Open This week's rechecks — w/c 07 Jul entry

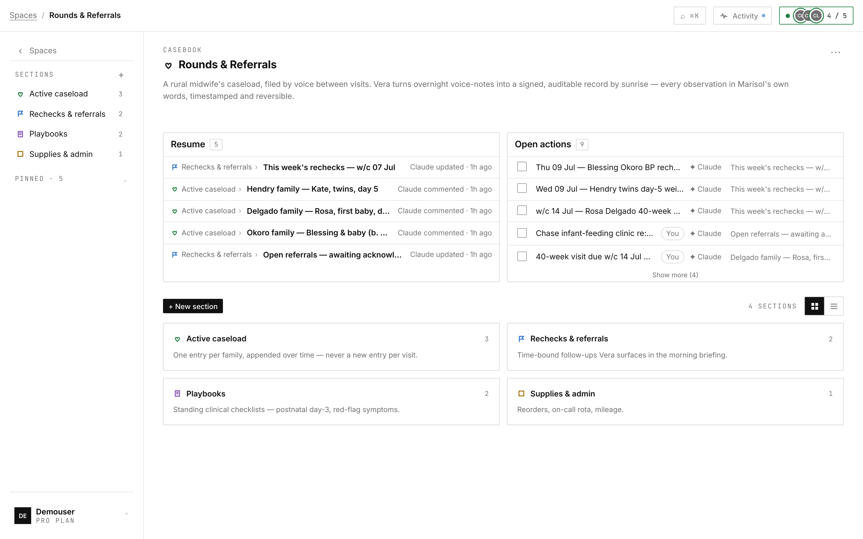[329, 167]
